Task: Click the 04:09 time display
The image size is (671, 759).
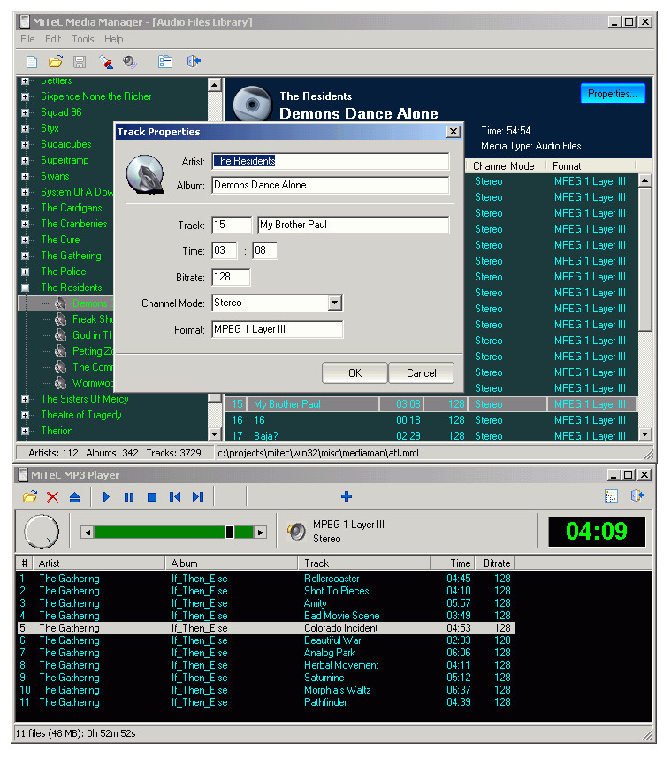Action: 597,532
